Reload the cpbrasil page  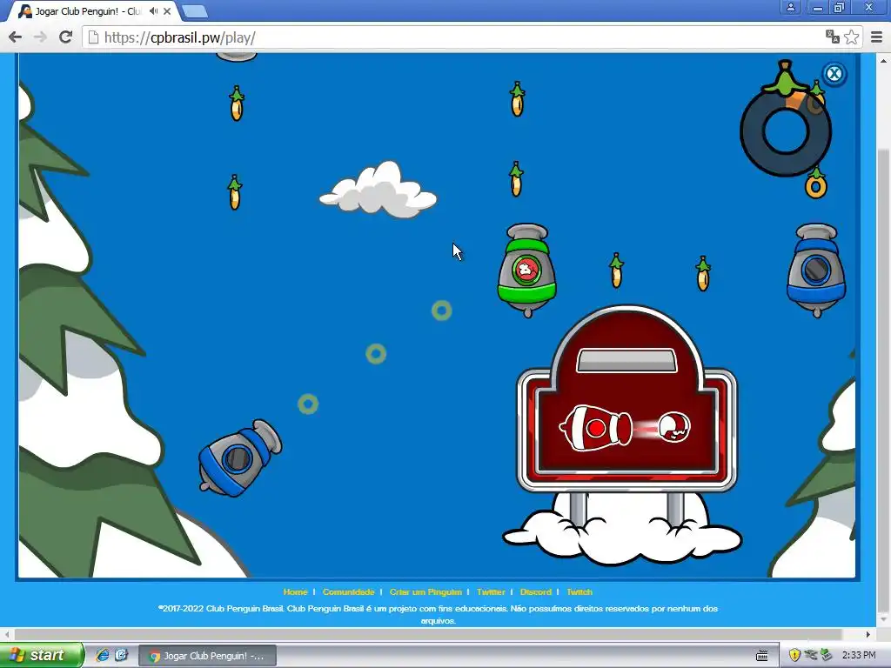point(65,37)
